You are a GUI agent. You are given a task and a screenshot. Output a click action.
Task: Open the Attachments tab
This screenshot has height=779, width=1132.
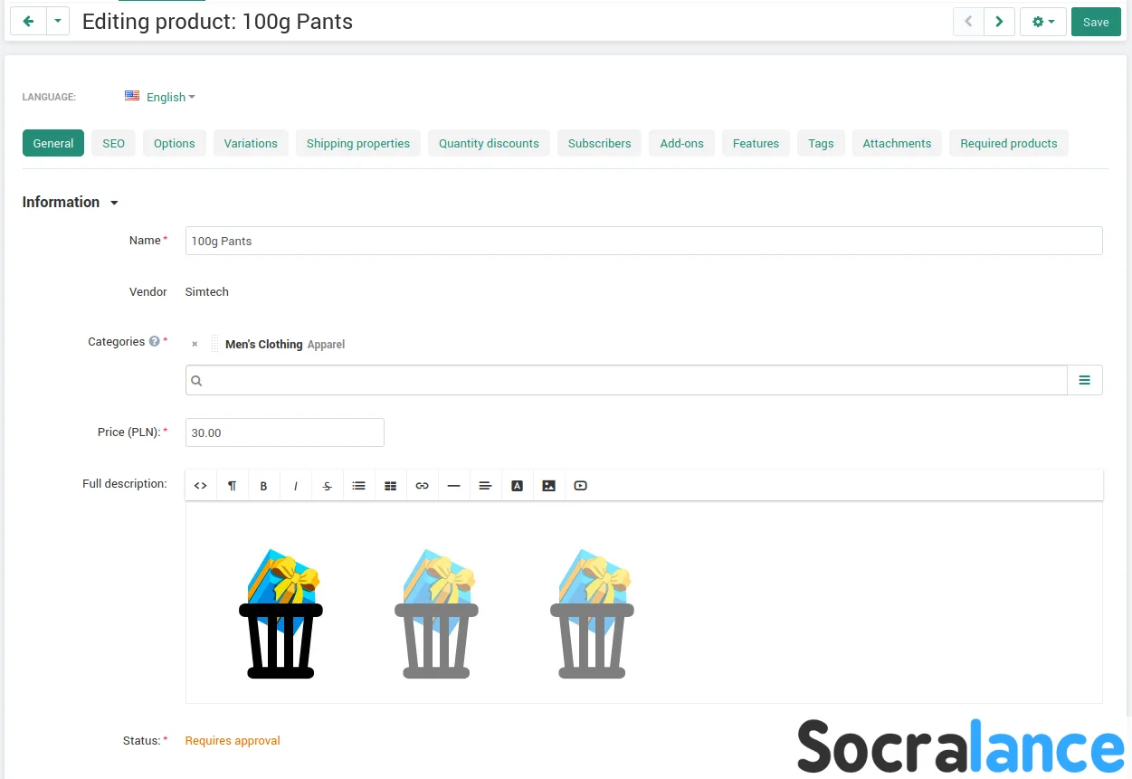(897, 143)
